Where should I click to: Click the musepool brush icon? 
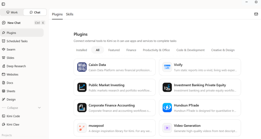(82, 128)
